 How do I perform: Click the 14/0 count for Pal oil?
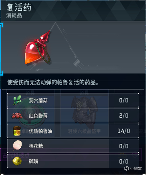[124, 131]
